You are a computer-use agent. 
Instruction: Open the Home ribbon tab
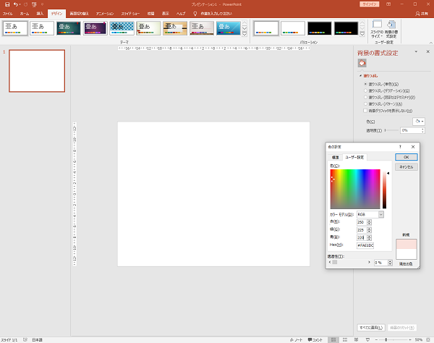[25, 14]
